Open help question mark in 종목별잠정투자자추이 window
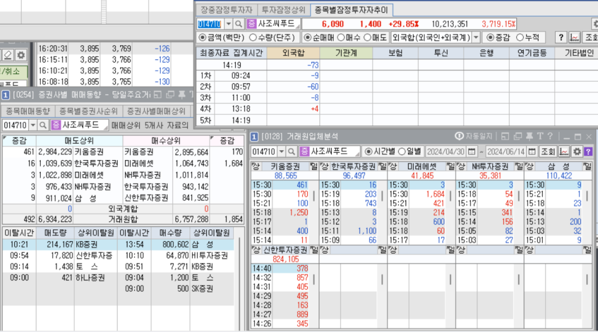The image size is (598, 332). pos(561,37)
